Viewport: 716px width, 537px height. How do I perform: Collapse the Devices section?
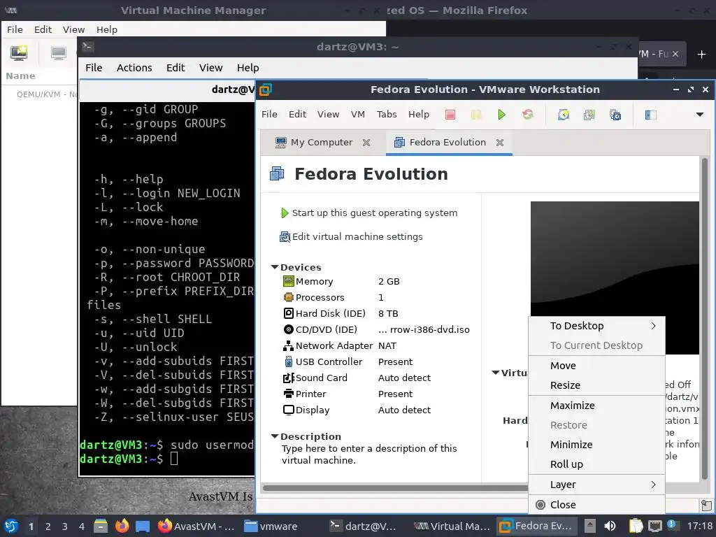click(274, 267)
